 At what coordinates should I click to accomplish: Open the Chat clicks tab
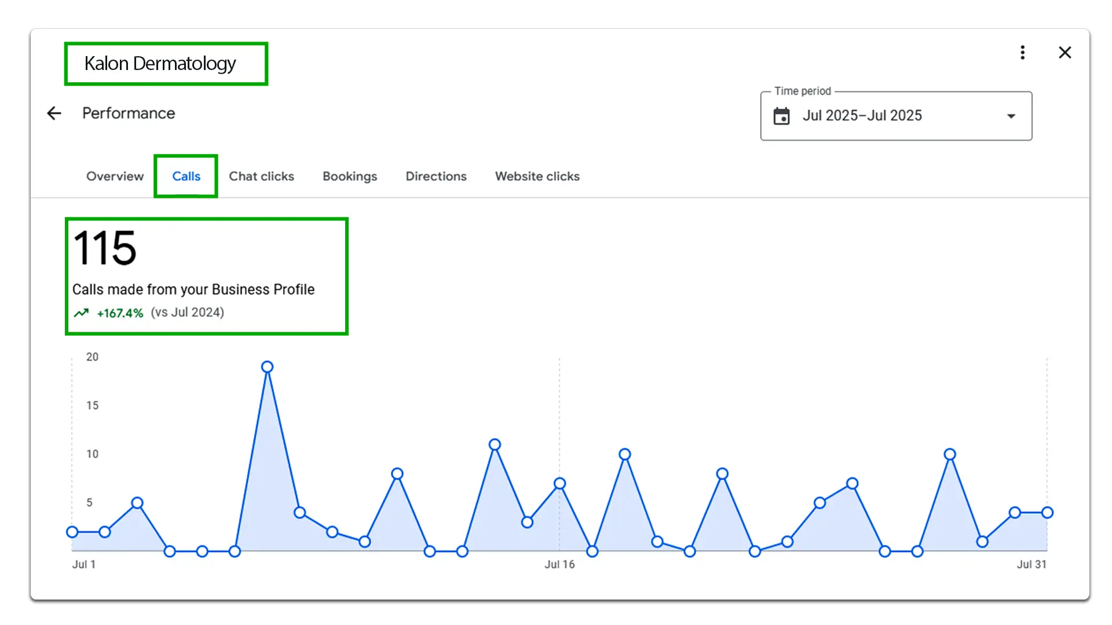point(261,177)
